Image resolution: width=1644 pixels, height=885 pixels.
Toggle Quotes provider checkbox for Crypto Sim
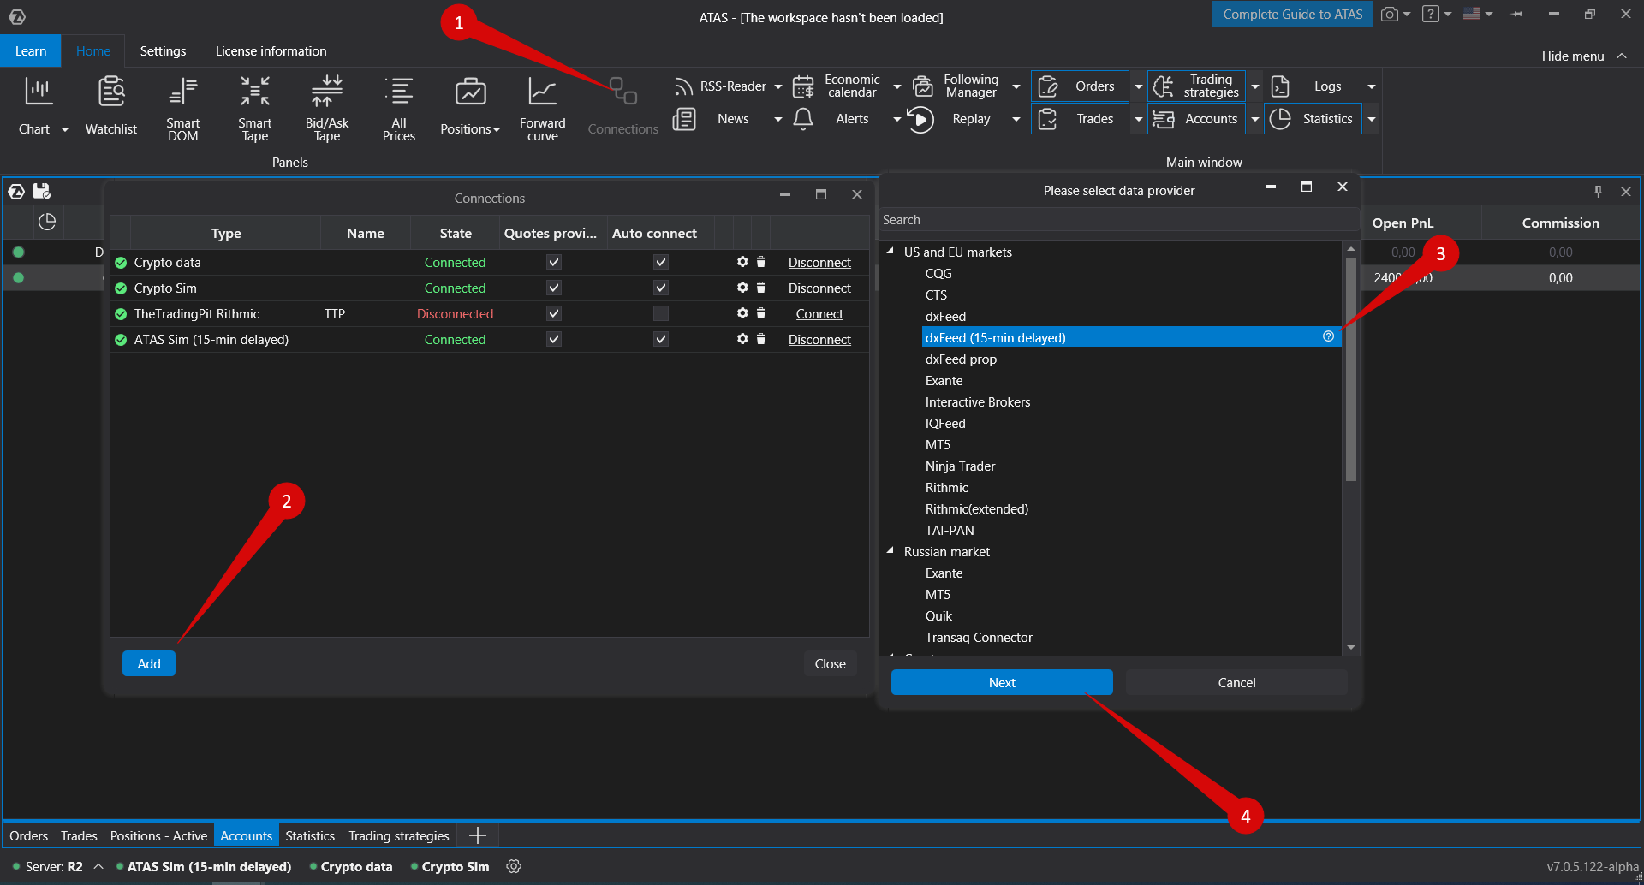click(x=554, y=288)
